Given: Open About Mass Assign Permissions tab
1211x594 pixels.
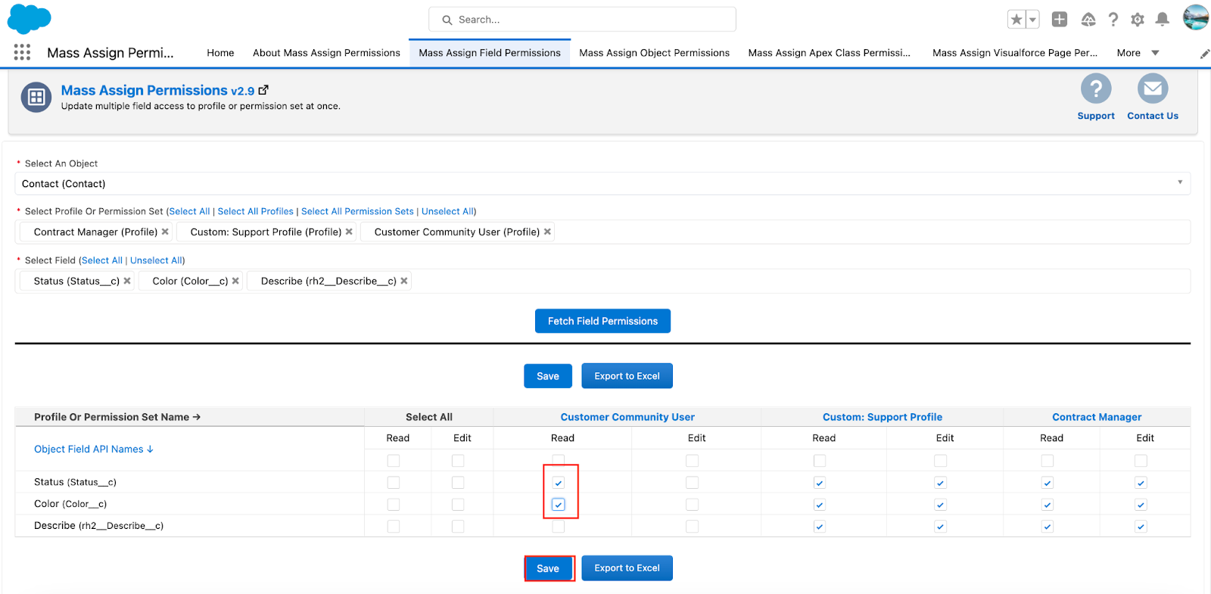Looking at the screenshot, I should [326, 53].
